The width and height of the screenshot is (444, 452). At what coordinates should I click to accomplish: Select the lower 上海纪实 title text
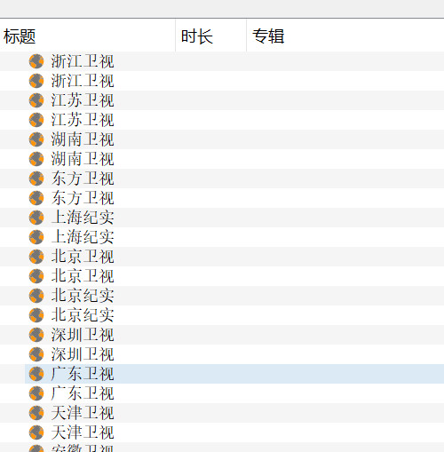pos(83,237)
